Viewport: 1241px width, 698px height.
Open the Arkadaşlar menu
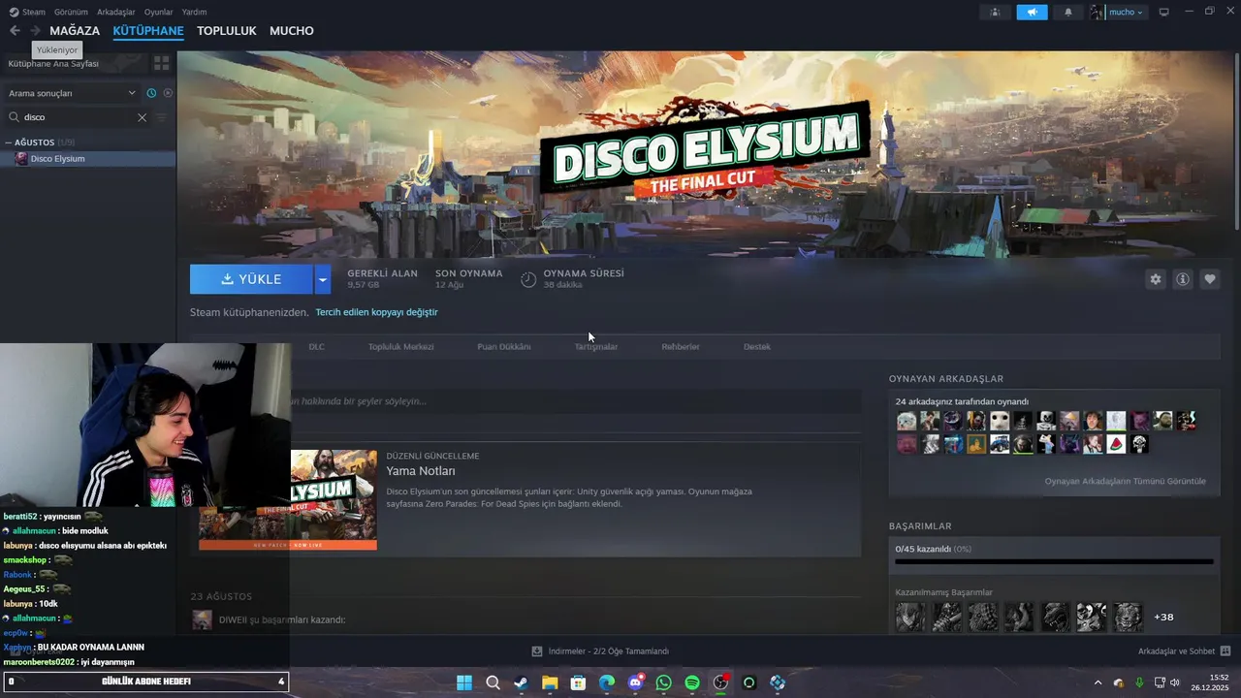(x=116, y=12)
